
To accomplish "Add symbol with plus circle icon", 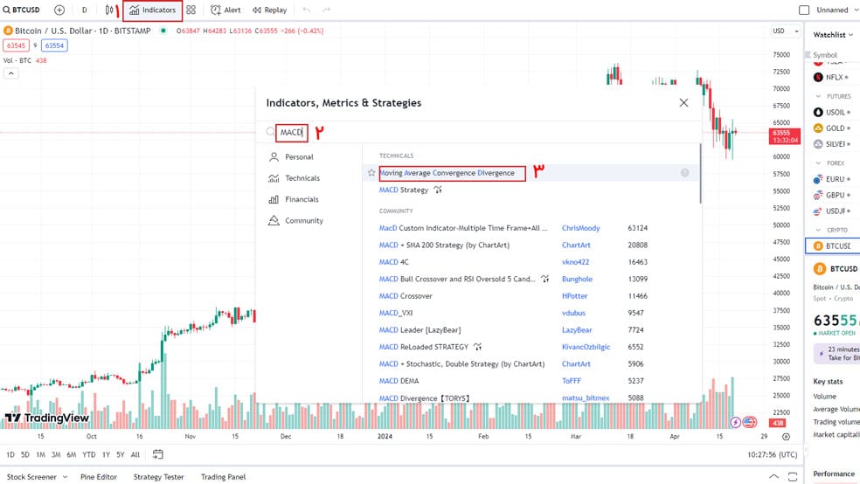I will tap(59, 10).
